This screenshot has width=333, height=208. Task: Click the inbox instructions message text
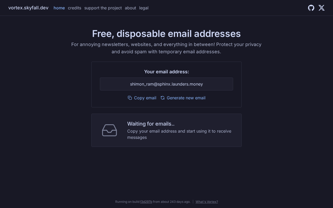179,134
